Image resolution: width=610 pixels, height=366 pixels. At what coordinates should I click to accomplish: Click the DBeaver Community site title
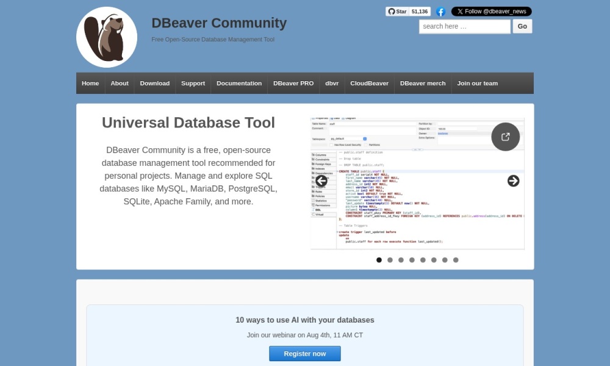click(219, 23)
